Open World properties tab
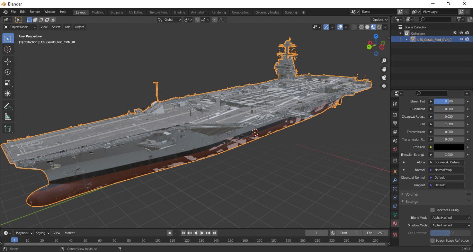 click(395, 150)
